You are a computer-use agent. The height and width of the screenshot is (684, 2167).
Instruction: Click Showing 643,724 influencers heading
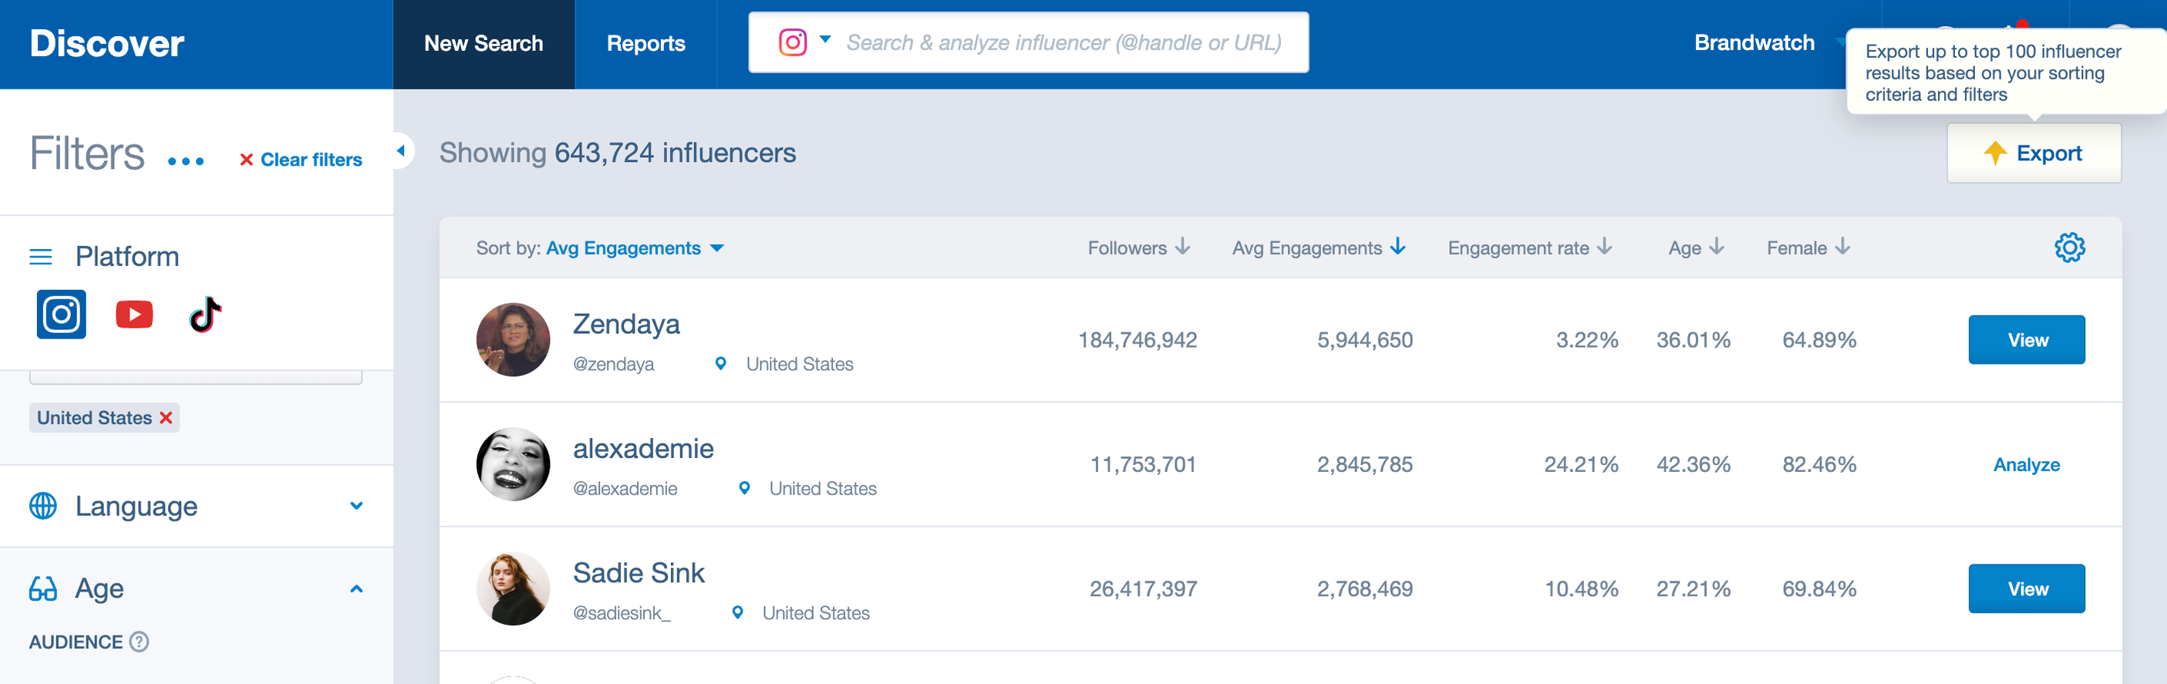point(618,153)
